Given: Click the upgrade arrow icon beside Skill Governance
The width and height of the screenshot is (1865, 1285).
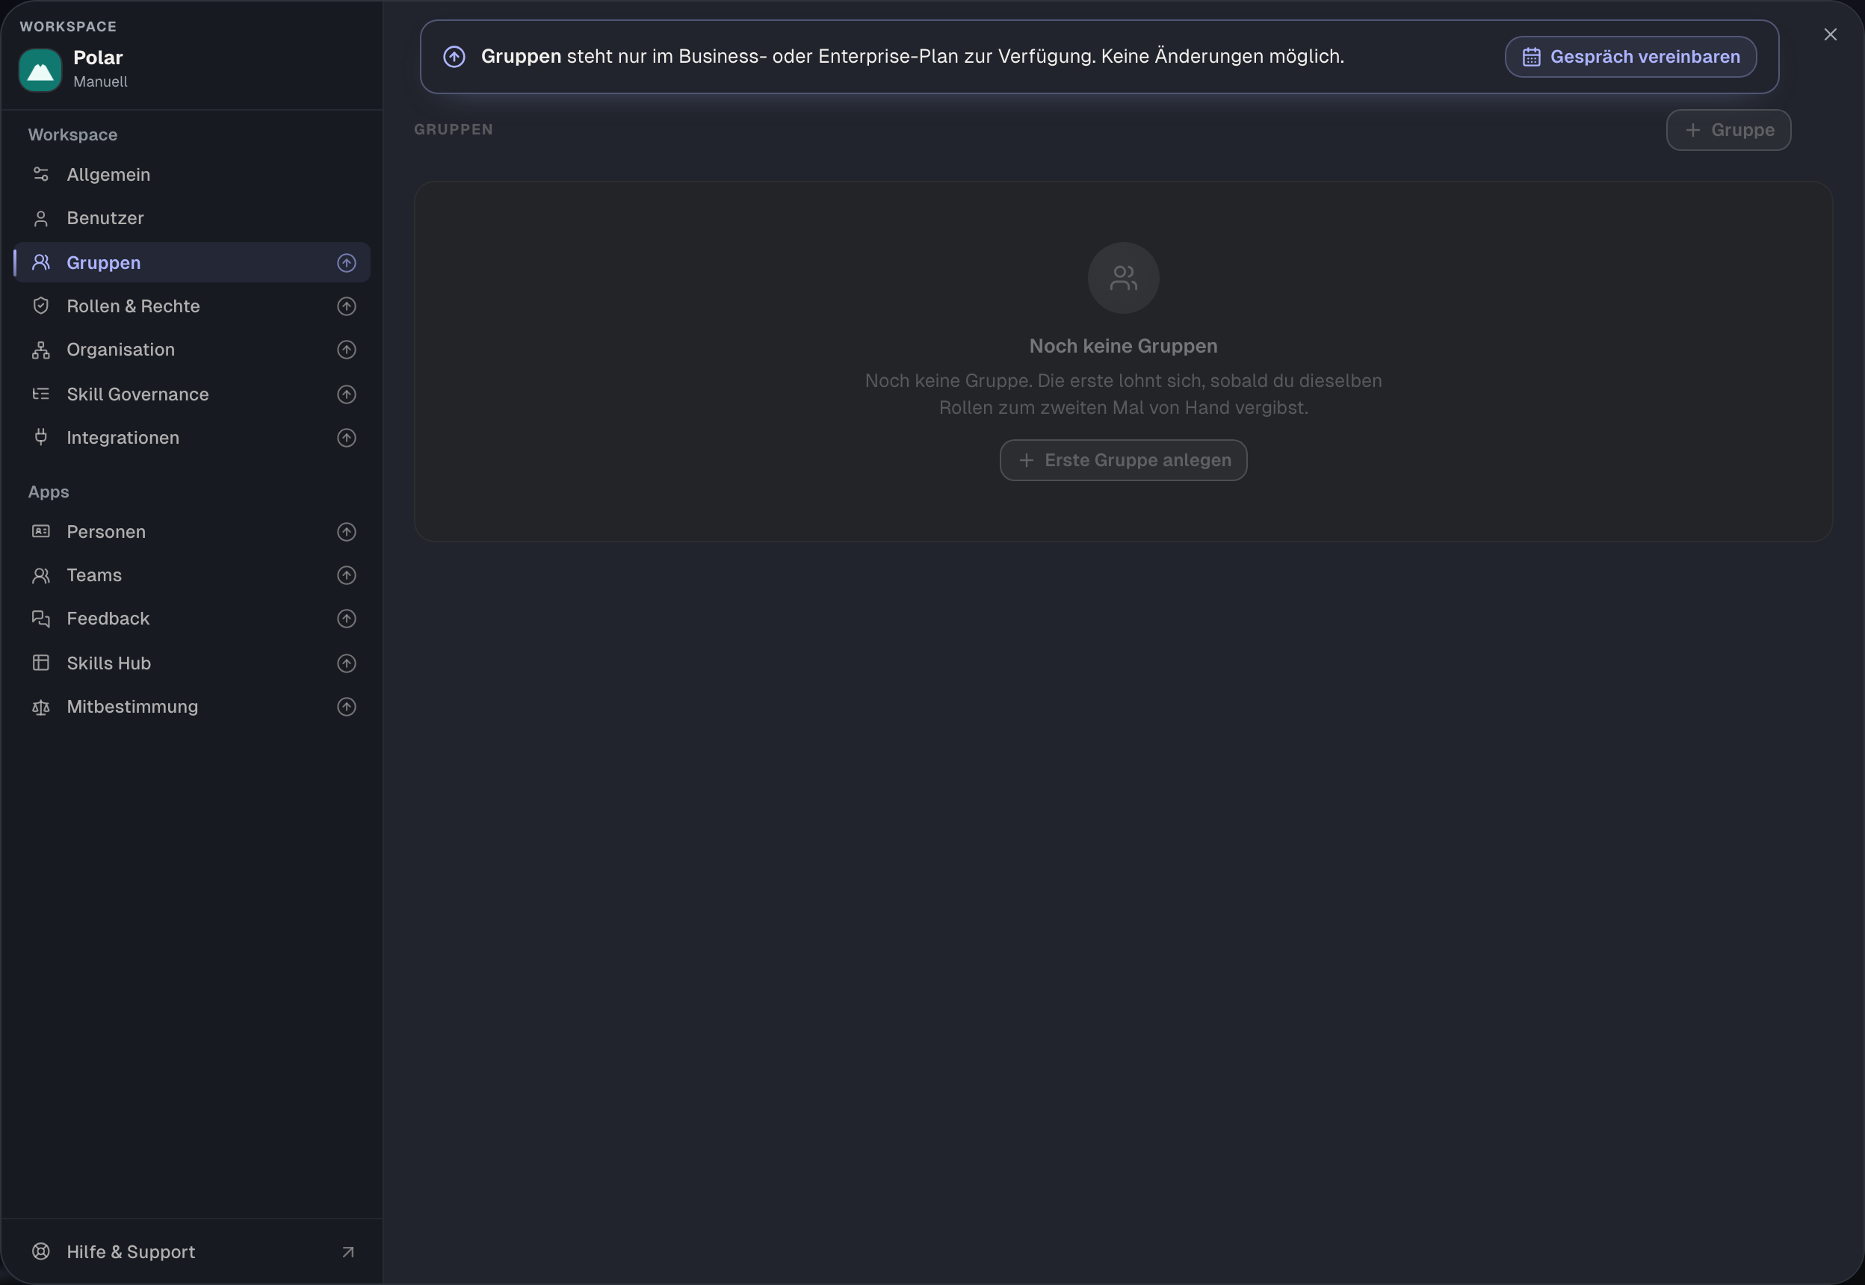Looking at the screenshot, I should click(346, 394).
